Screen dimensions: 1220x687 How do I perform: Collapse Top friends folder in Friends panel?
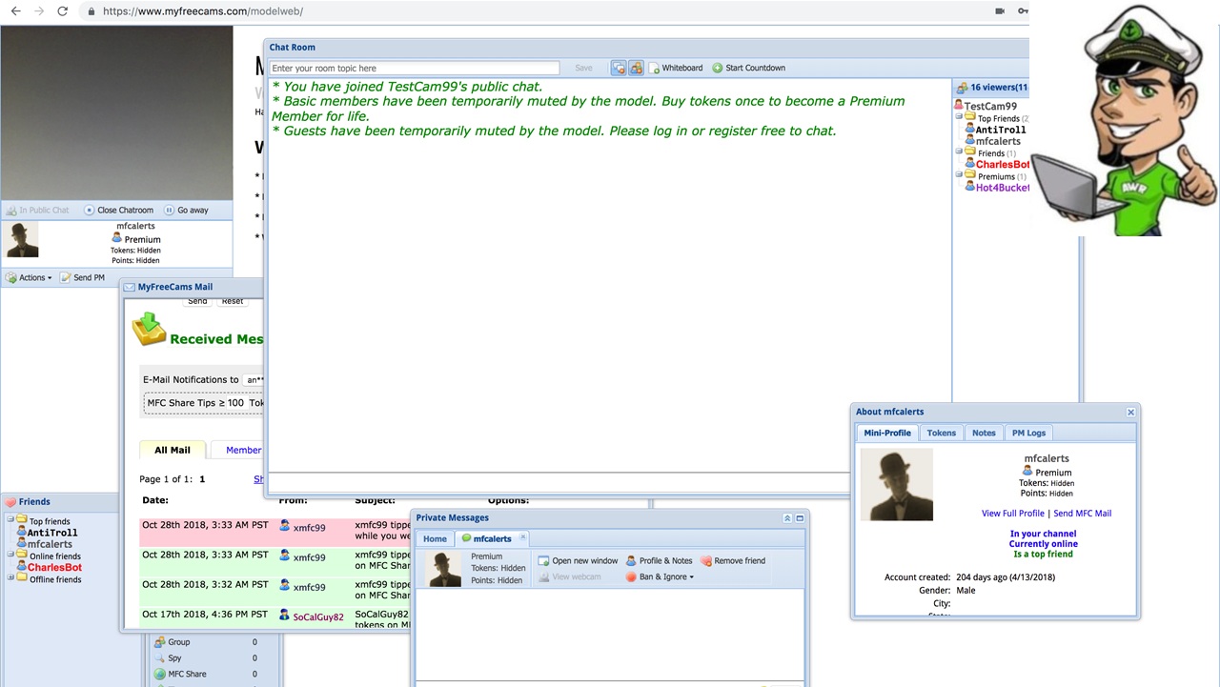[x=10, y=520]
